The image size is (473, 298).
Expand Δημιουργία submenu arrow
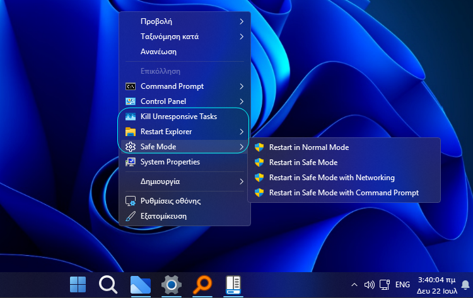pyautogui.click(x=242, y=181)
